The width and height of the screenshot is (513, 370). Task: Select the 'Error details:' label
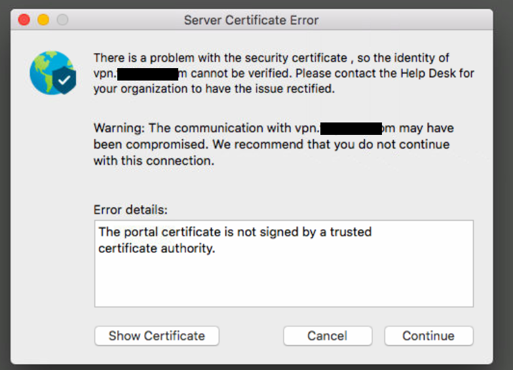[131, 210]
